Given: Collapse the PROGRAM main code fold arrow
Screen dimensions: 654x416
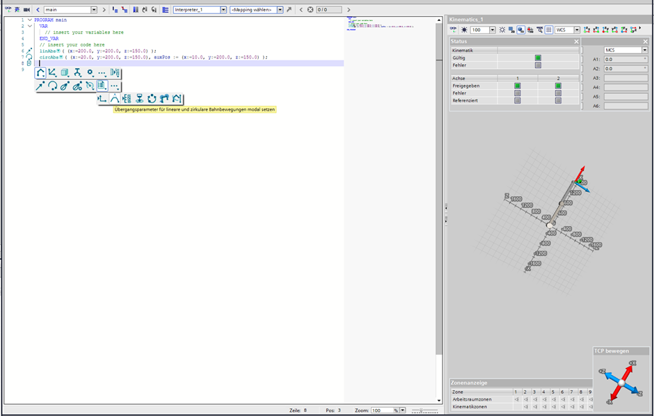Looking at the screenshot, I should tap(29, 20).
